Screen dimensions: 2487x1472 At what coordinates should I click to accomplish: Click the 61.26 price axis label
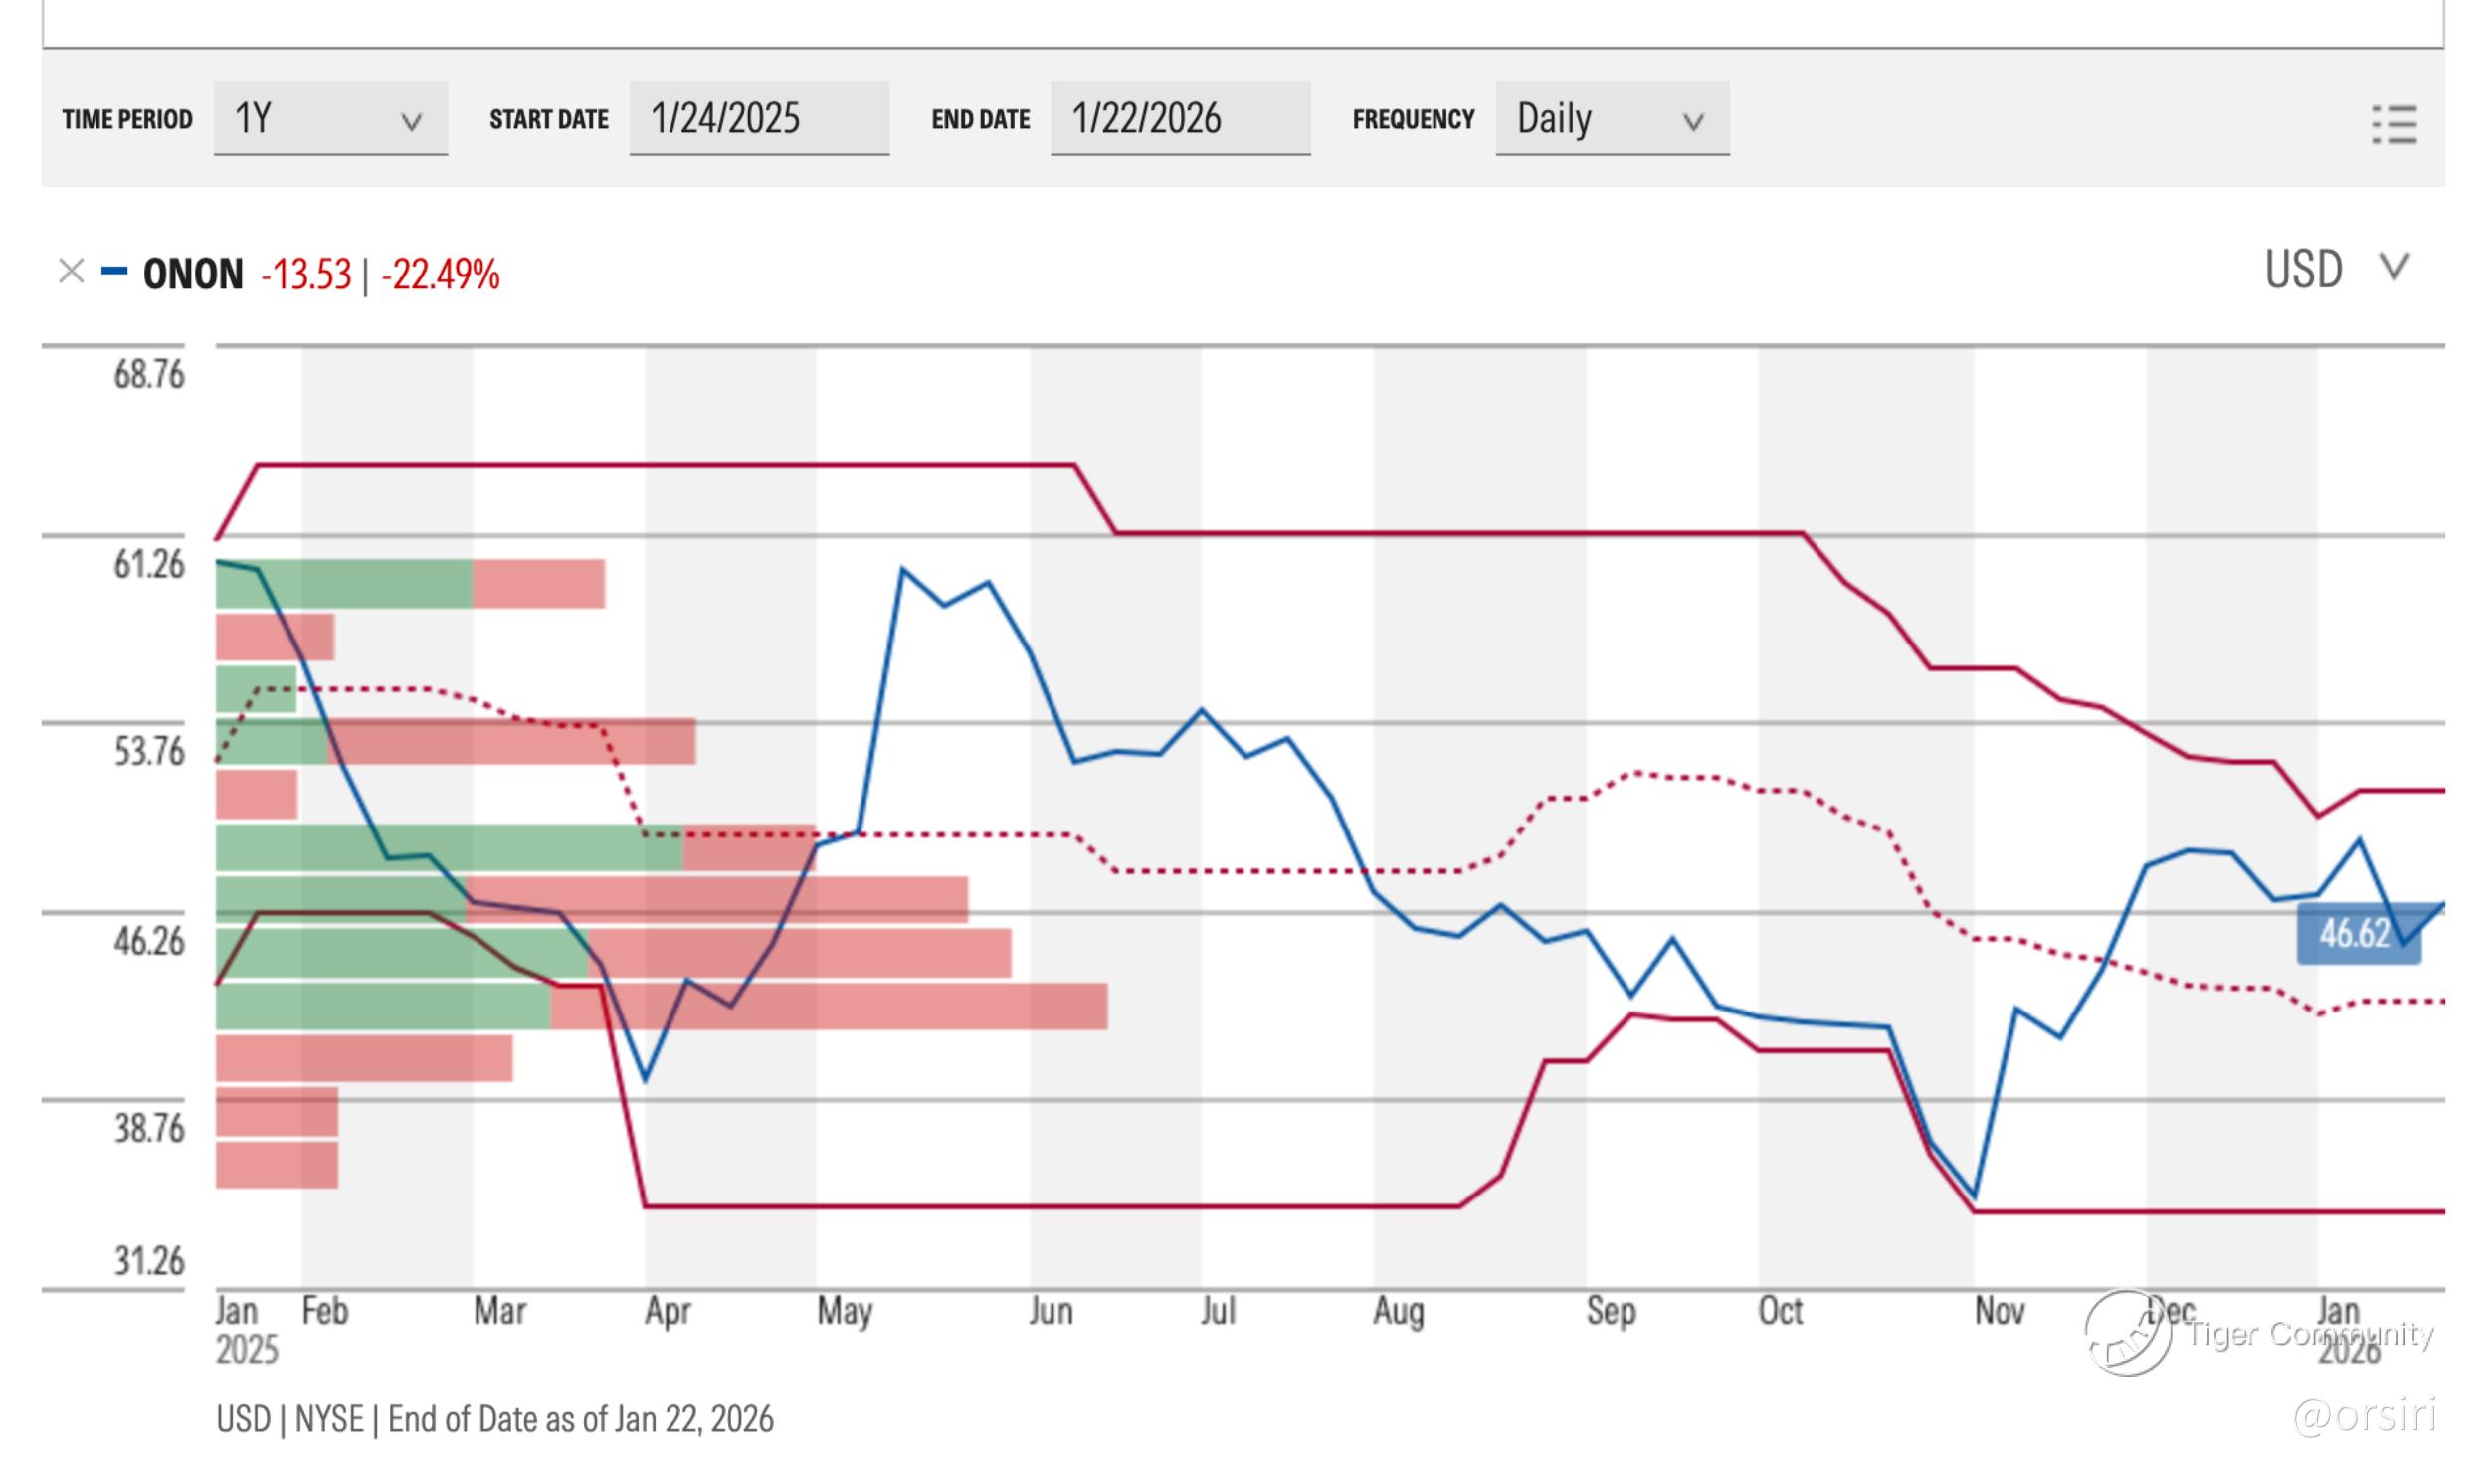click(x=149, y=565)
